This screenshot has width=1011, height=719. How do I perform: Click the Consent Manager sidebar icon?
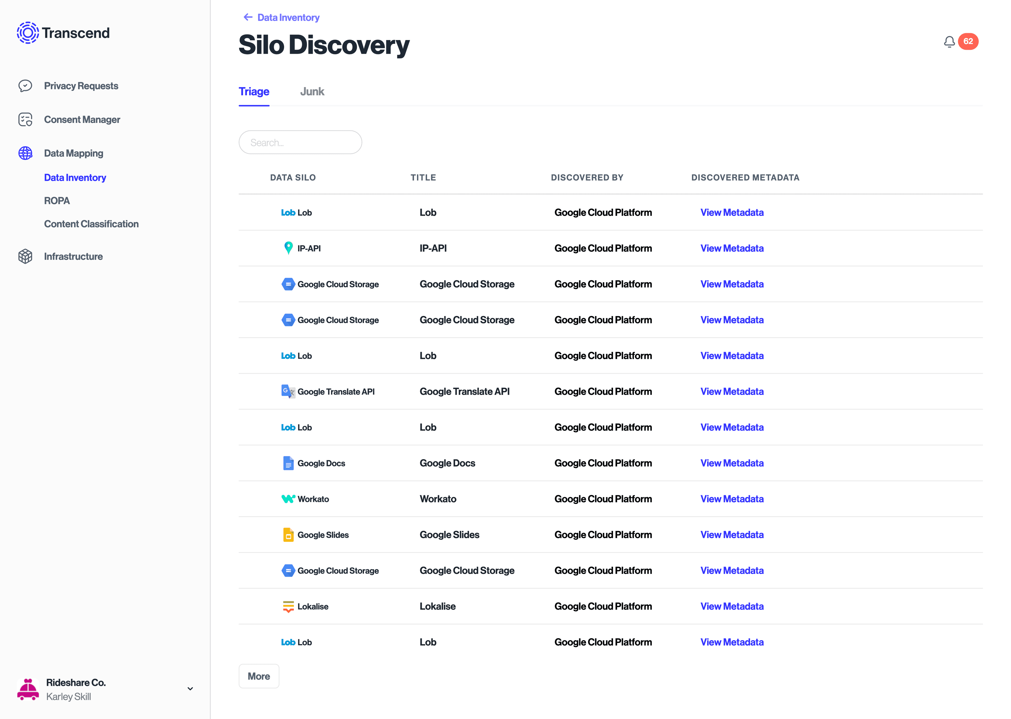click(25, 119)
